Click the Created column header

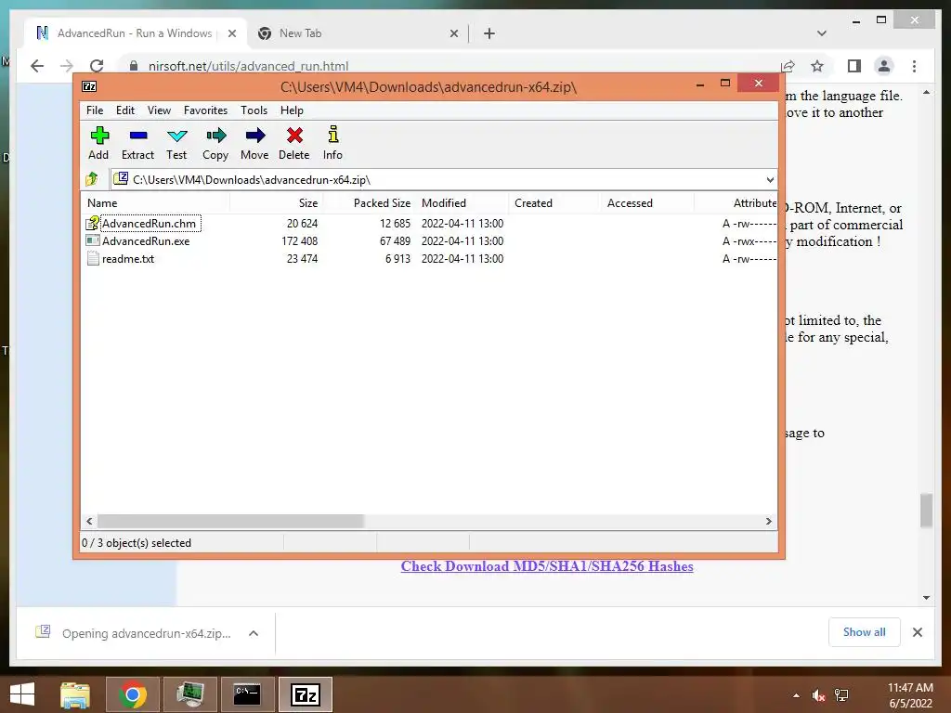click(554, 203)
